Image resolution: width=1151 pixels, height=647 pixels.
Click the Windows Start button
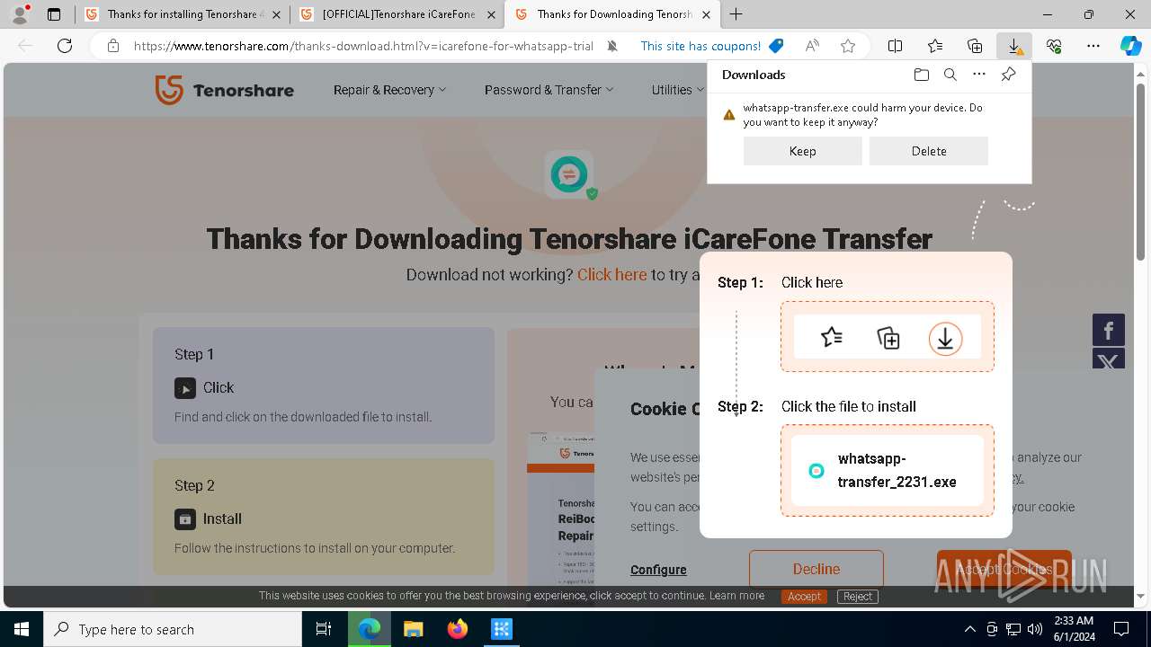pyautogui.click(x=22, y=629)
